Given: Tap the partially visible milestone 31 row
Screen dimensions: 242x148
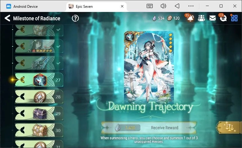Looking at the screenshot, I should pyautogui.click(x=39, y=144).
